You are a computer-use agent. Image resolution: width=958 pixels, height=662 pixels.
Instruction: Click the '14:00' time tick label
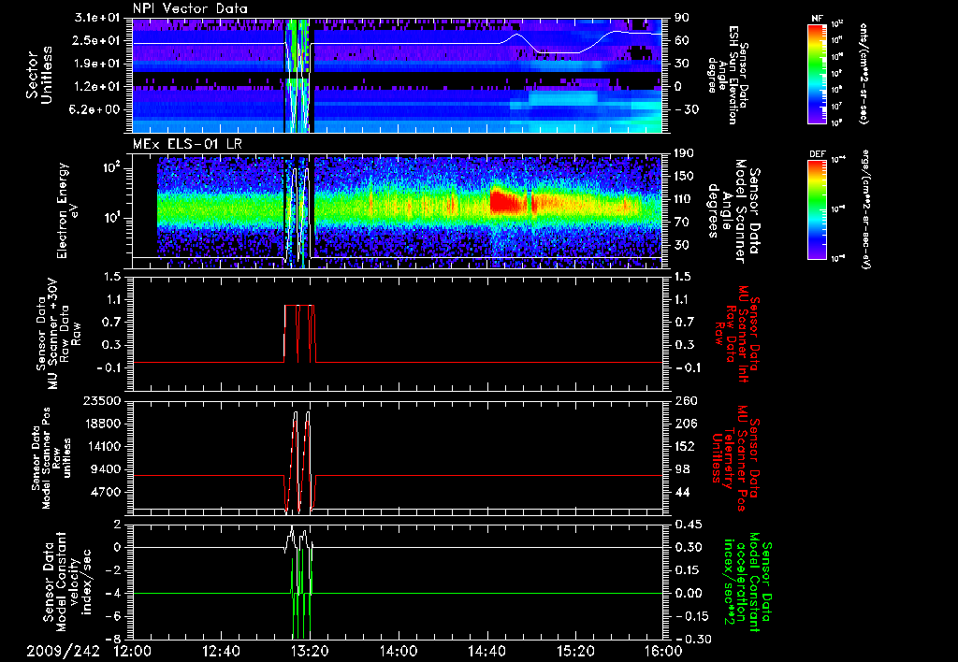[x=399, y=651]
